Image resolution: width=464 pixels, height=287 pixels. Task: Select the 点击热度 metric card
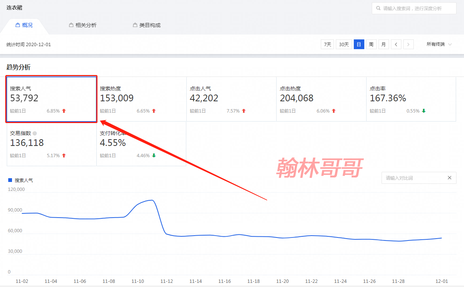(x=322, y=99)
